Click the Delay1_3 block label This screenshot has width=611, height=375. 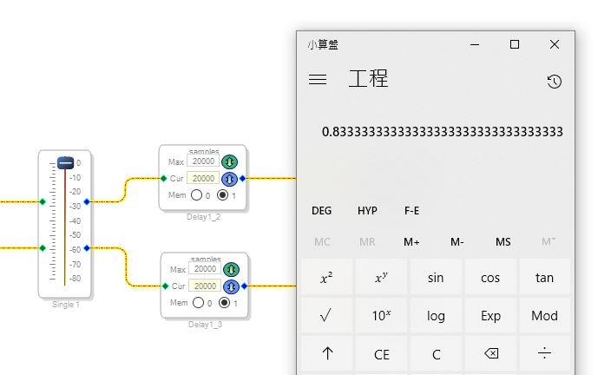click(205, 325)
